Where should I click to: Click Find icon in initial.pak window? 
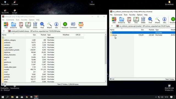[42, 25]
